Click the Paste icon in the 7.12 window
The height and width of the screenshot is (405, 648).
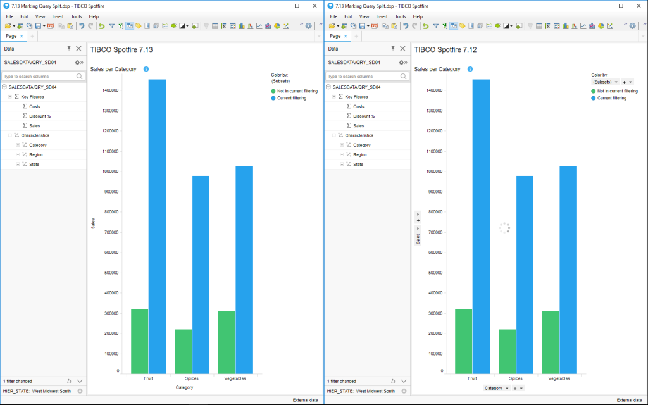click(394, 25)
